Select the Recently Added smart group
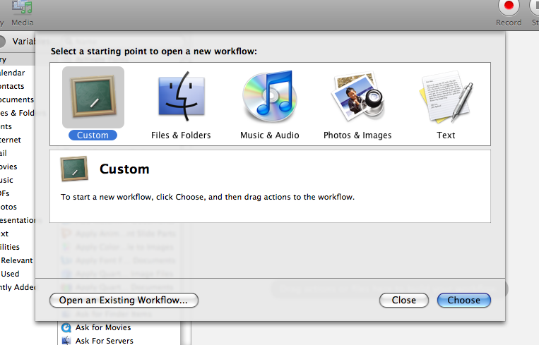This screenshot has height=345, width=539. coord(17,287)
